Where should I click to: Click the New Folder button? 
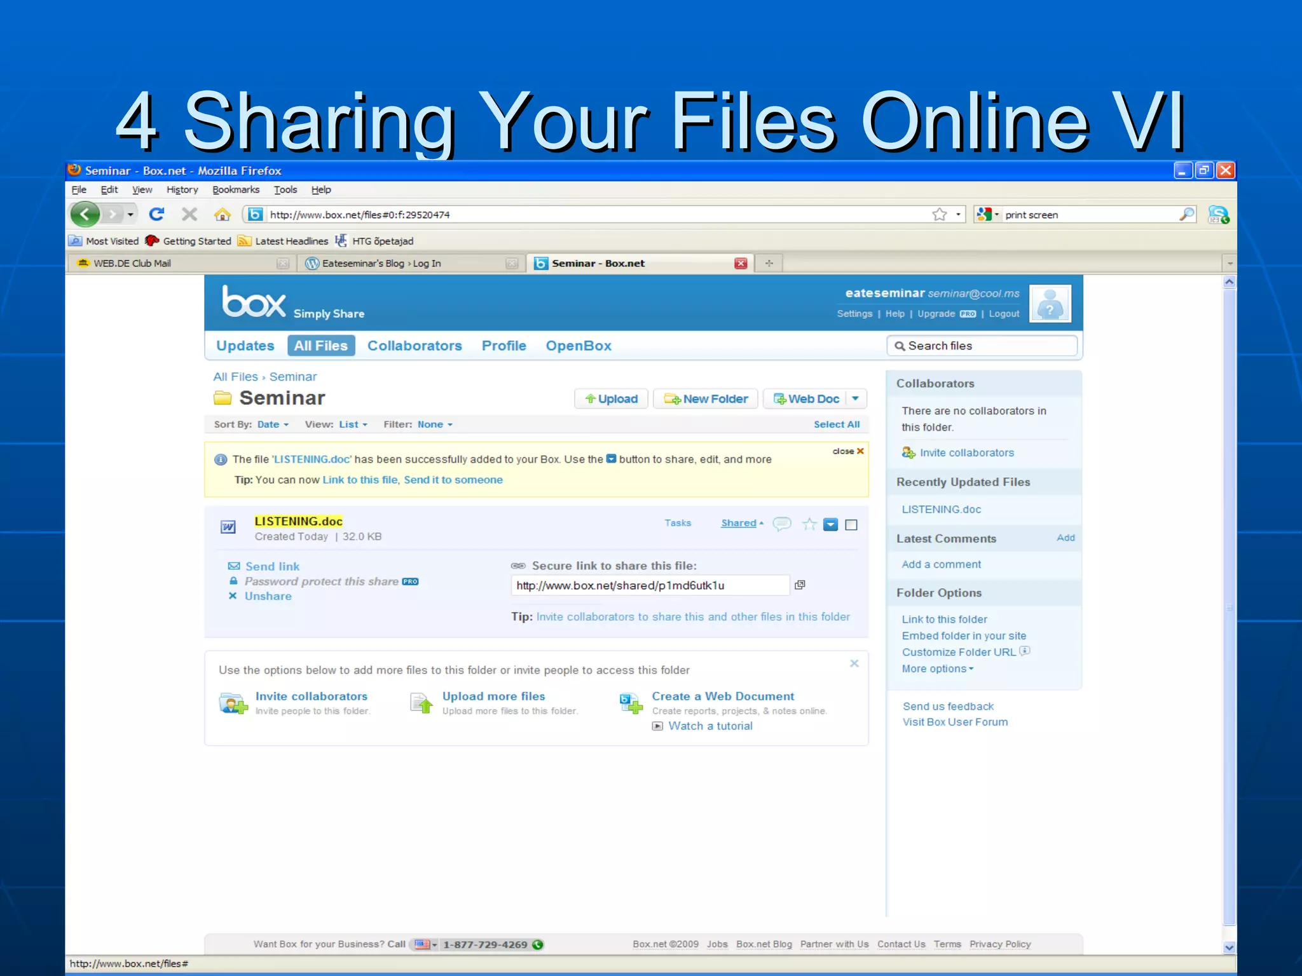point(706,399)
